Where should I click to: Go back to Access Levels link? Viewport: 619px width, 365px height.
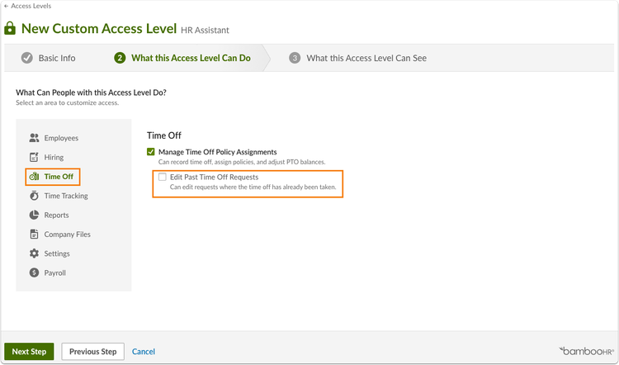(x=27, y=6)
